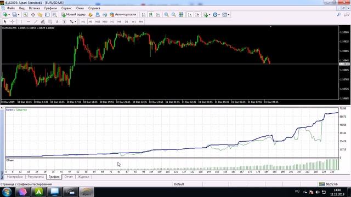Image resolution: width=351 pixels, height=197 pixels.
Task: Set timeframe to M15
Action: point(98,22)
